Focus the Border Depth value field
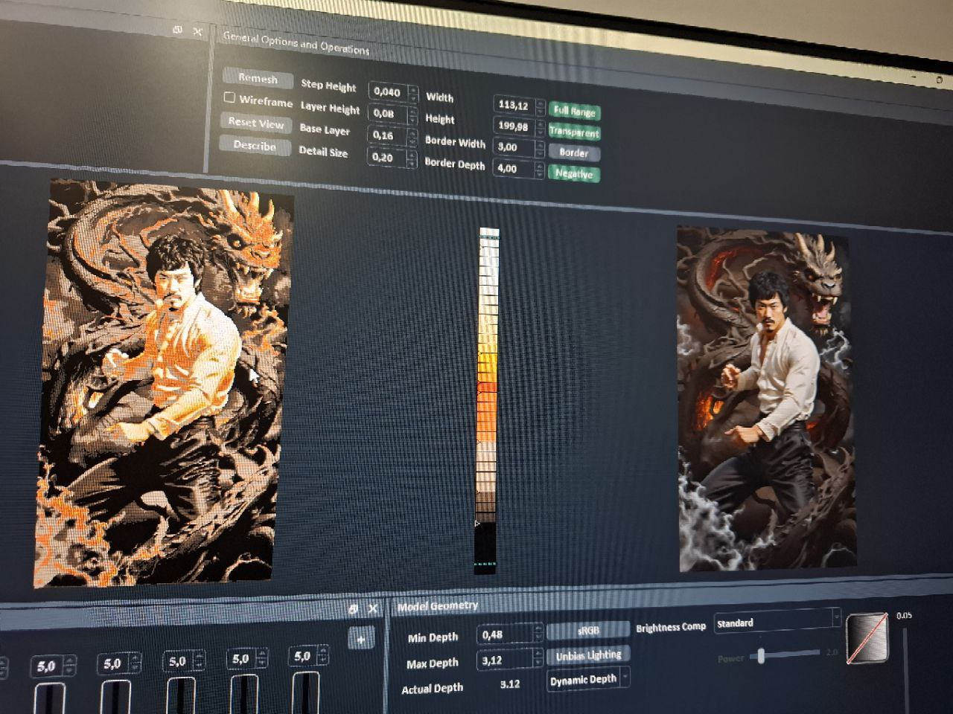Screen dimensions: 953x714 [513, 168]
